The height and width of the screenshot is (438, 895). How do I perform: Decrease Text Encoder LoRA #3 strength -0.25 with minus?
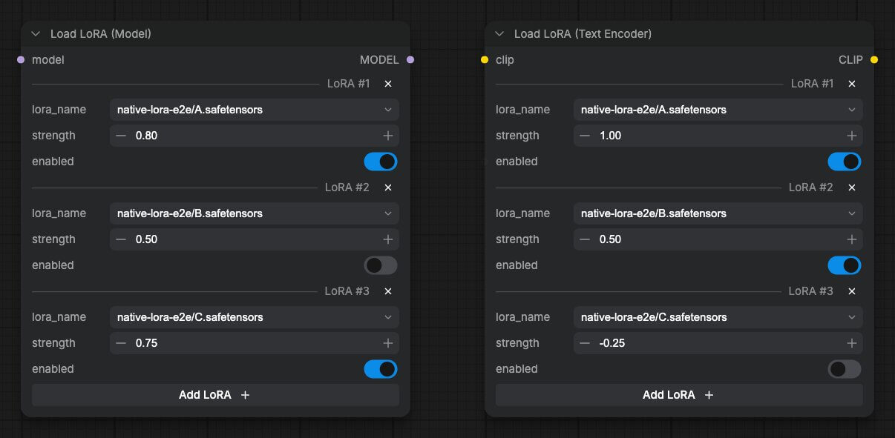pos(585,343)
